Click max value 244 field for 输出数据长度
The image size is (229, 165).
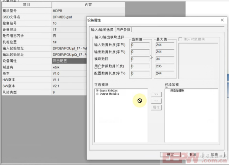click(x=165, y=52)
